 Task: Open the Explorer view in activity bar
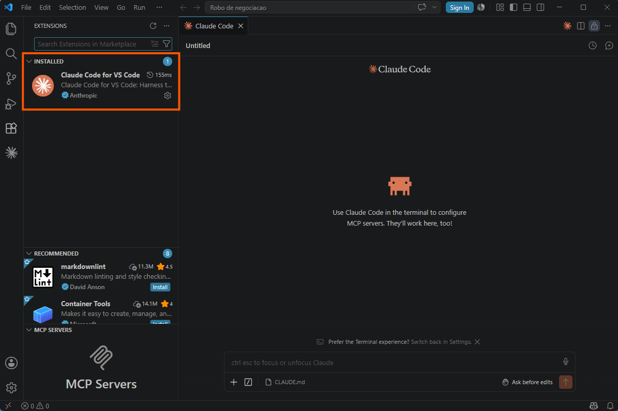click(11, 29)
